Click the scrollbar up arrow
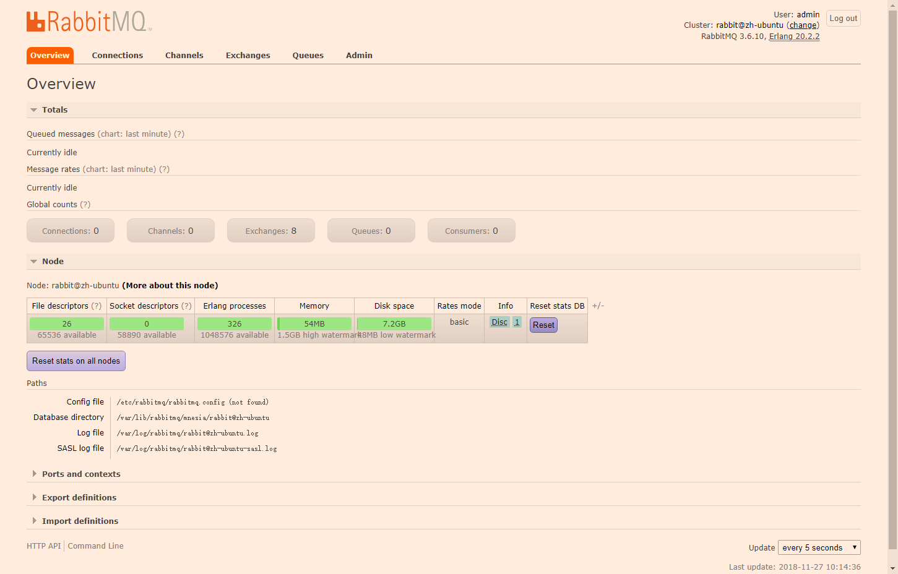The width and height of the screenshot is (898, 574). tap(892, 4)
